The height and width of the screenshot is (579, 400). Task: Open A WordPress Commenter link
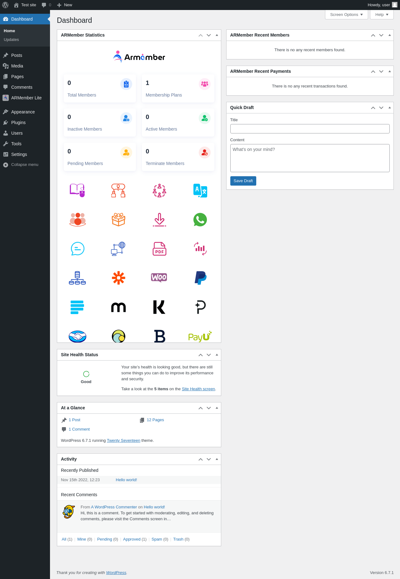click(114, 507)
